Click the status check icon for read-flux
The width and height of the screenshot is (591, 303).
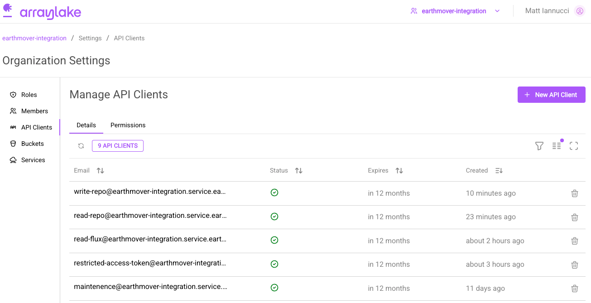pos(274,240)
